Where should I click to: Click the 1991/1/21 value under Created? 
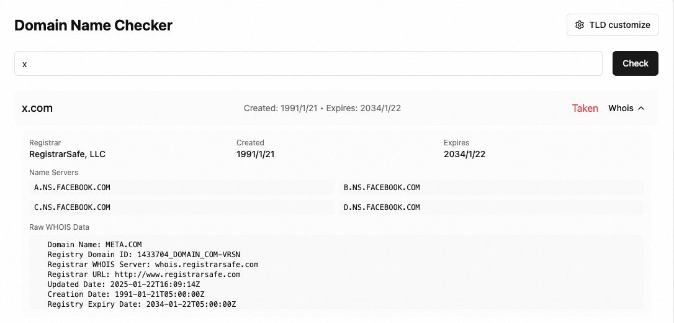[255, 154]
